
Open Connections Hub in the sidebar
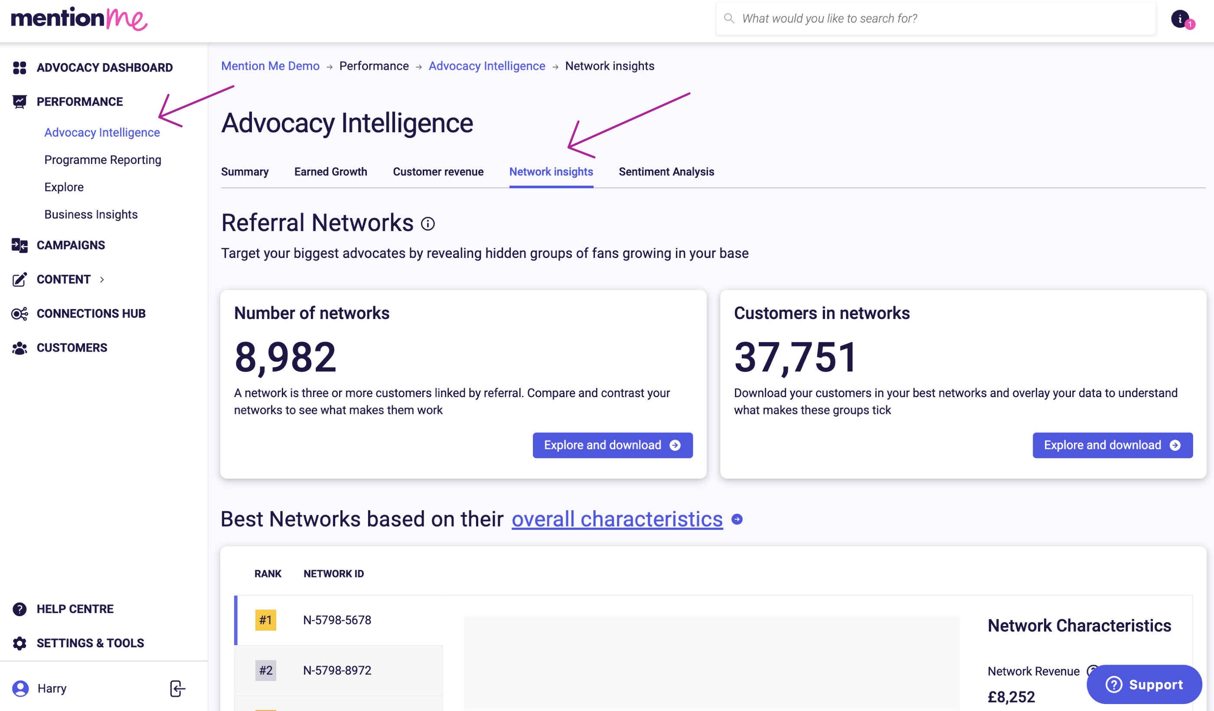tap(91, 313)
